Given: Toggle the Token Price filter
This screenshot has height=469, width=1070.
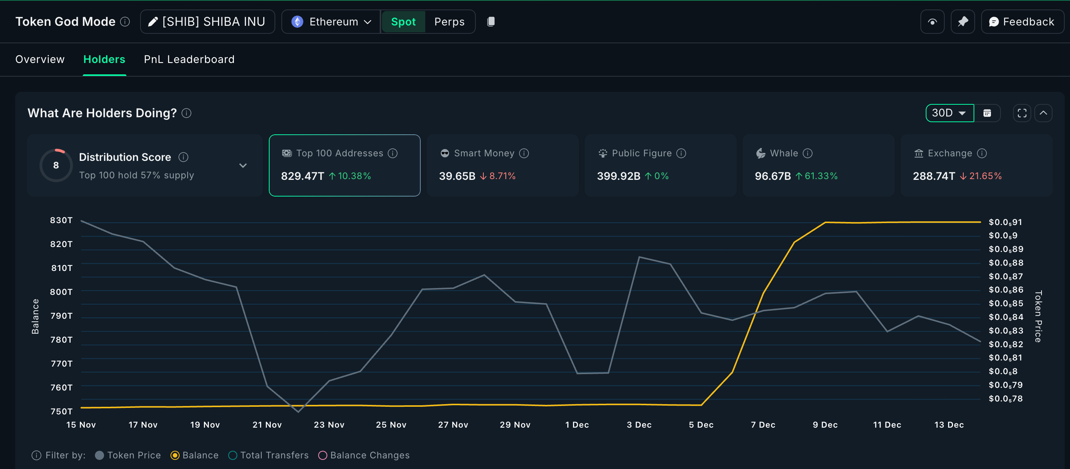Looking at the screenshot, I should point(99,455).
